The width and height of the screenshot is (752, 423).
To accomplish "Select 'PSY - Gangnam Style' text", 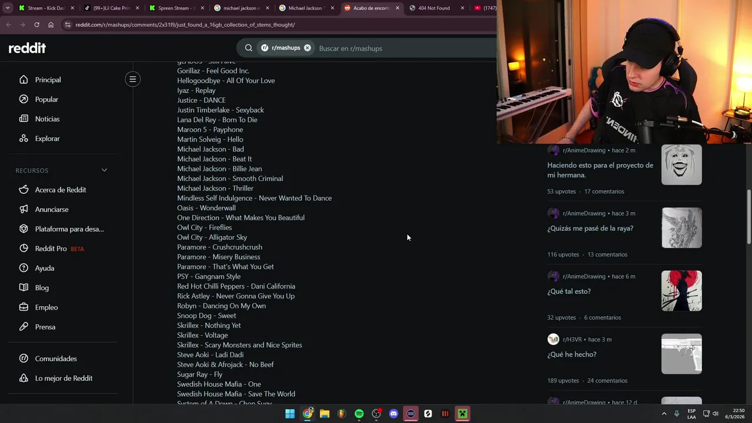I will pos(209,277).
